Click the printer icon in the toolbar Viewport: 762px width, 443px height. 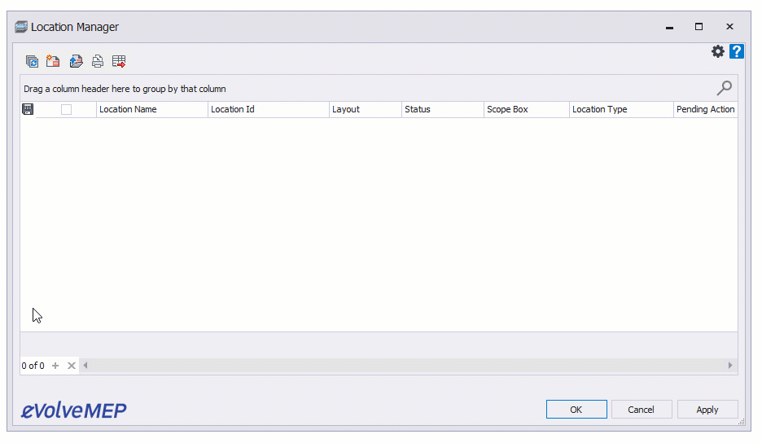(x=97, y=61)
